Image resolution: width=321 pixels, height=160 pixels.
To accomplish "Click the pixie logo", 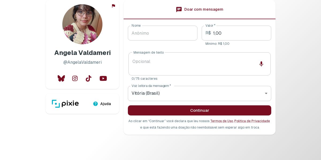I will (65, 104).
